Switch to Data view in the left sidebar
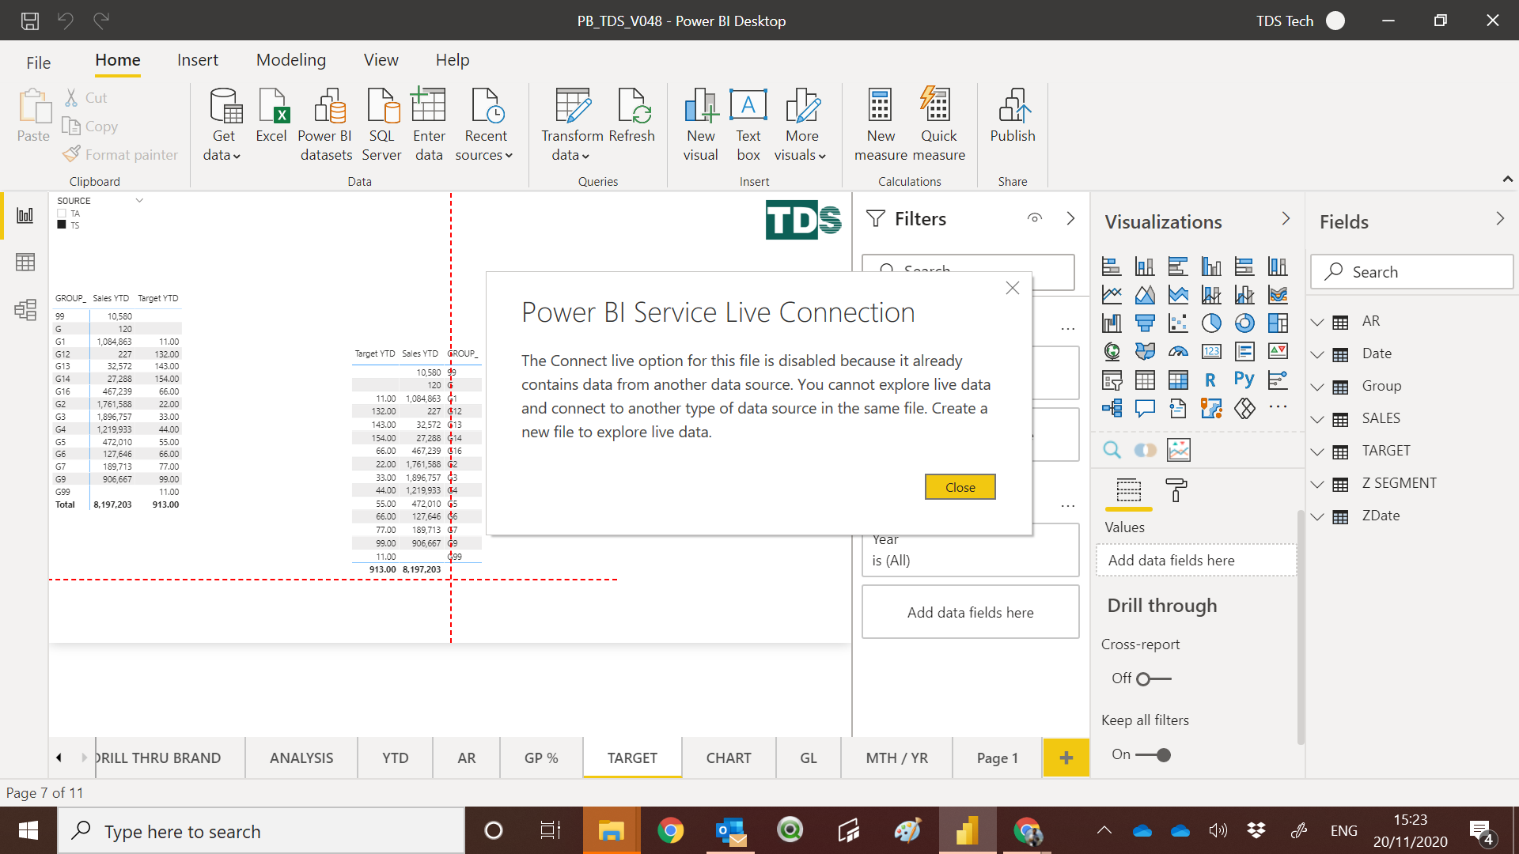The width and height of the screenshot is (1519, 854). [x=25, y=262]
